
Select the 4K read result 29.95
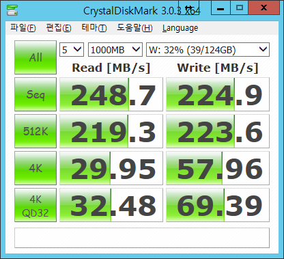(x=111, y=168)
